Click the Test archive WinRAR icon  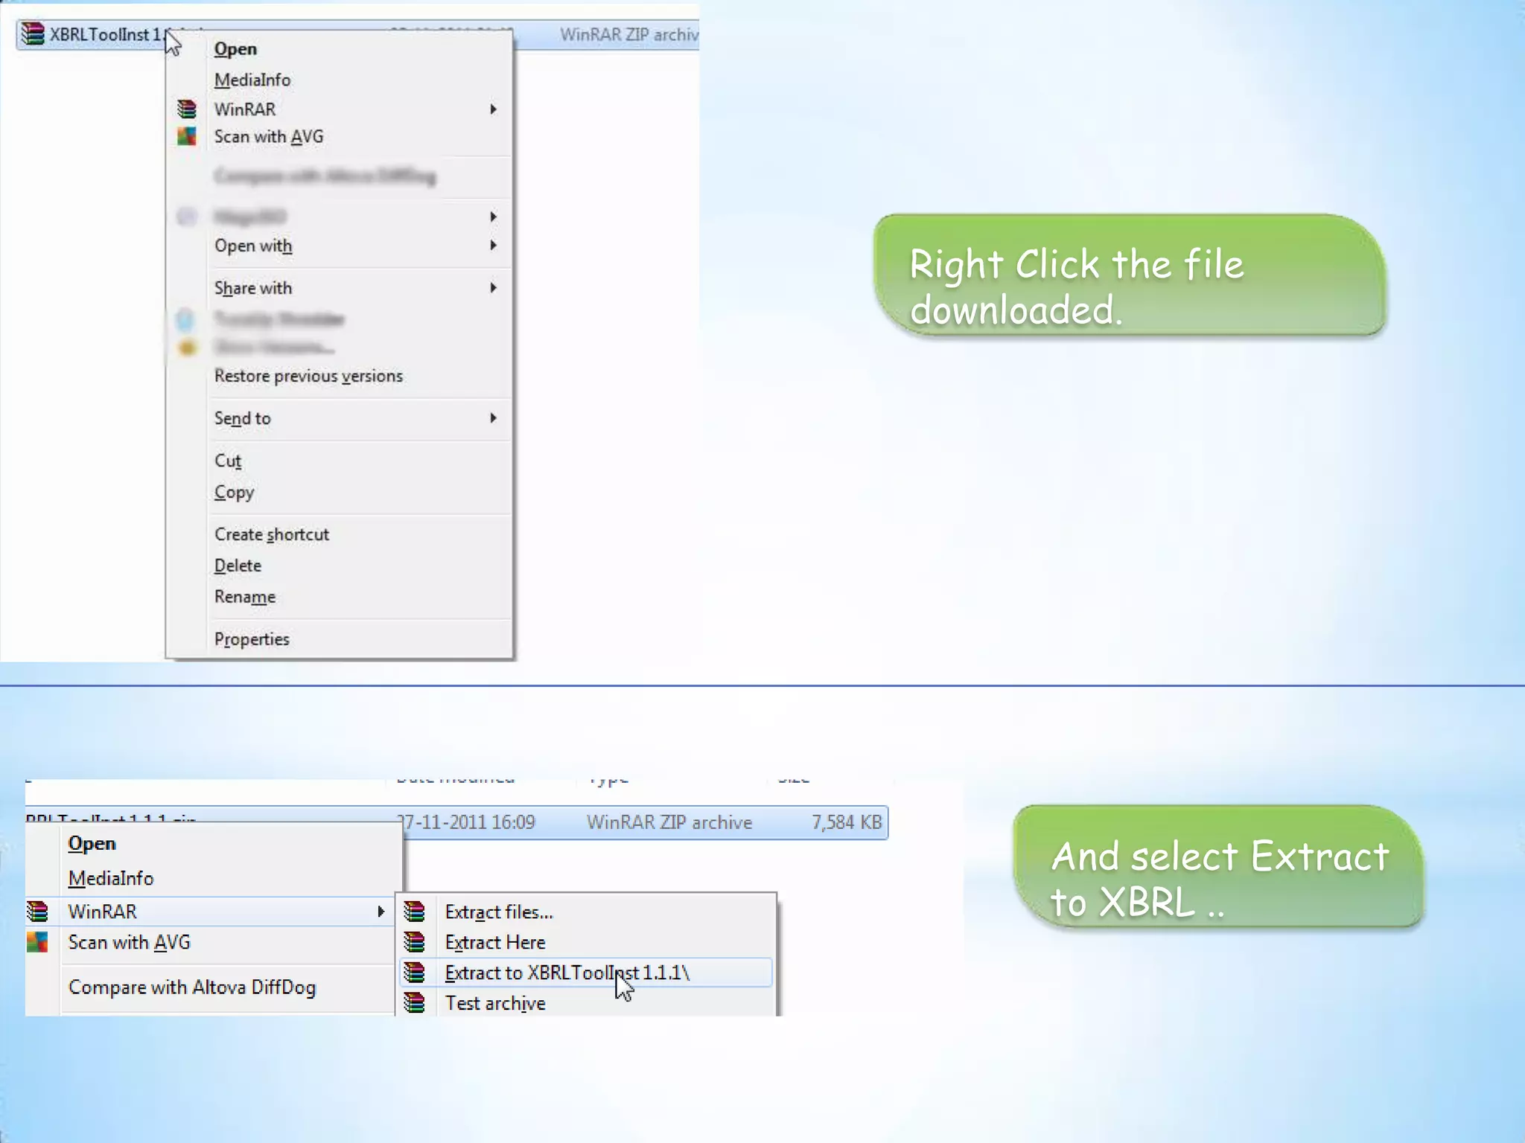(415, 1003)
